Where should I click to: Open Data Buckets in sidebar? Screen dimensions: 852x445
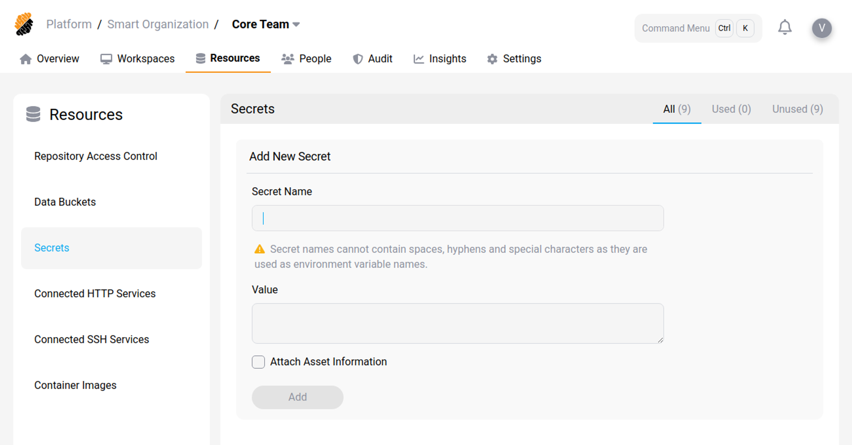pyautogui.click(x=65, y=202)
